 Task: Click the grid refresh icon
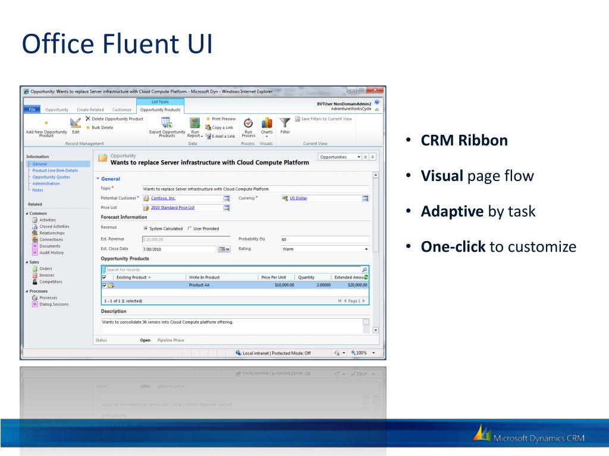coord(366,277)
